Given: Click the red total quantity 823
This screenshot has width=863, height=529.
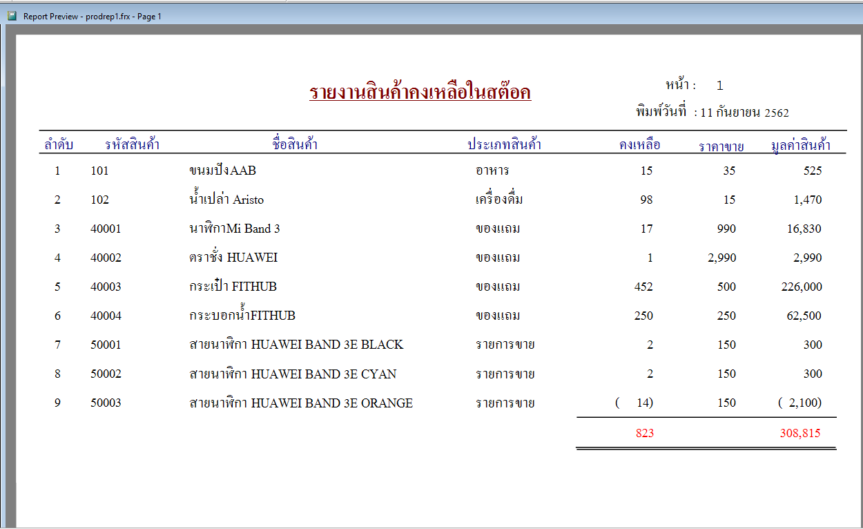Looking at the screenshot, I should coord(645,434).
